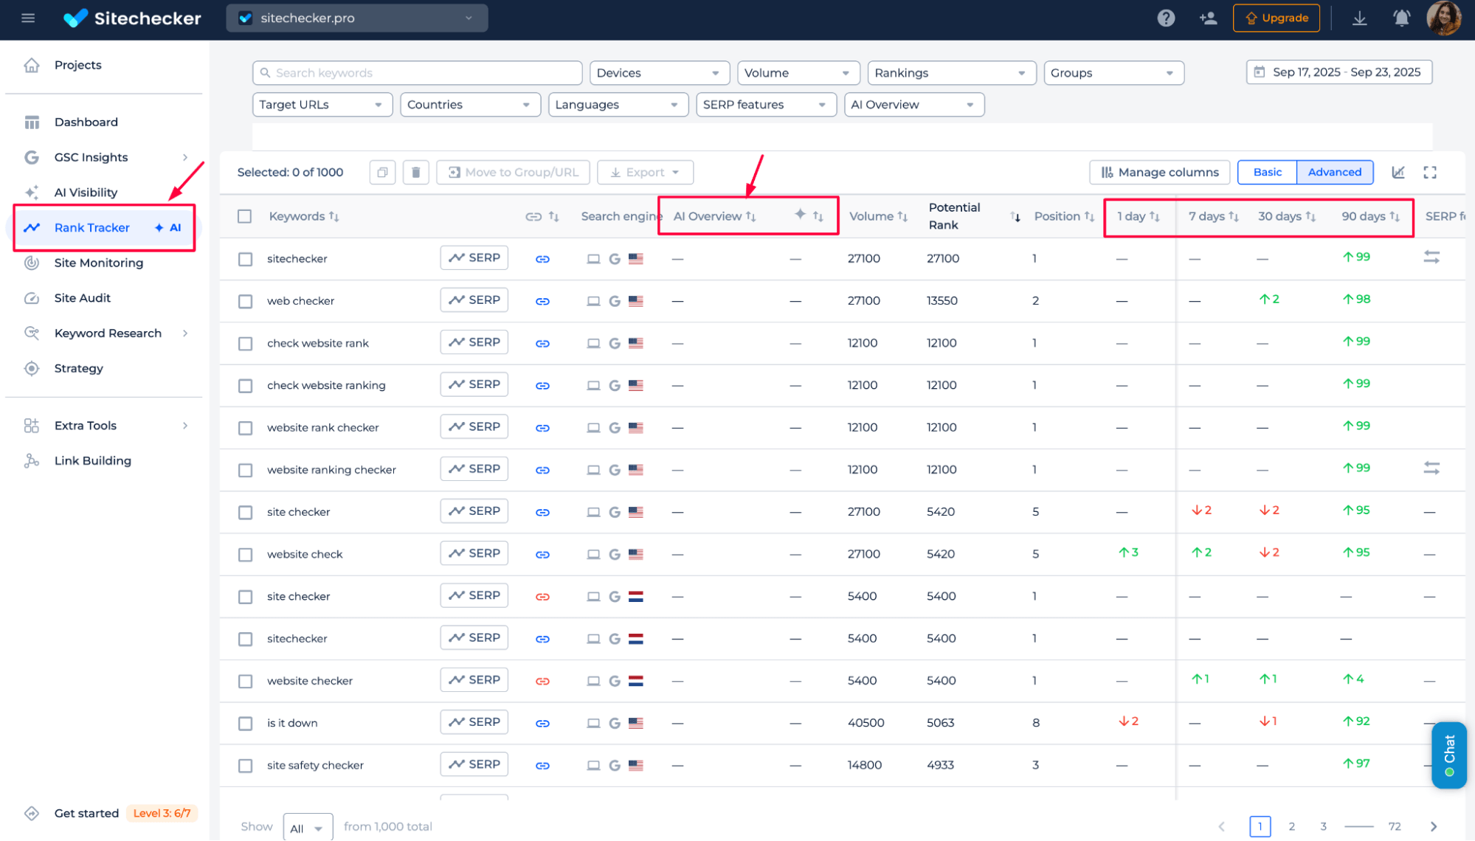Click SERP button for web checker row
Image resolution: width=1475 pixels, height=841 pixels.
[474, 300]
